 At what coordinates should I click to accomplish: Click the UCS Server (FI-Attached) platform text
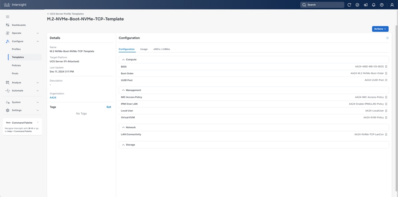pos(65,61)
